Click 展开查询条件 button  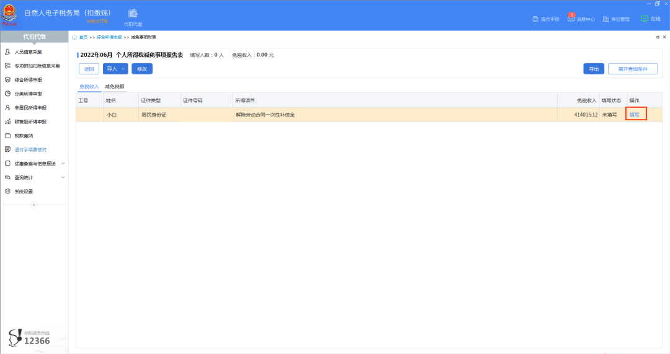click(x=633, y=69)
